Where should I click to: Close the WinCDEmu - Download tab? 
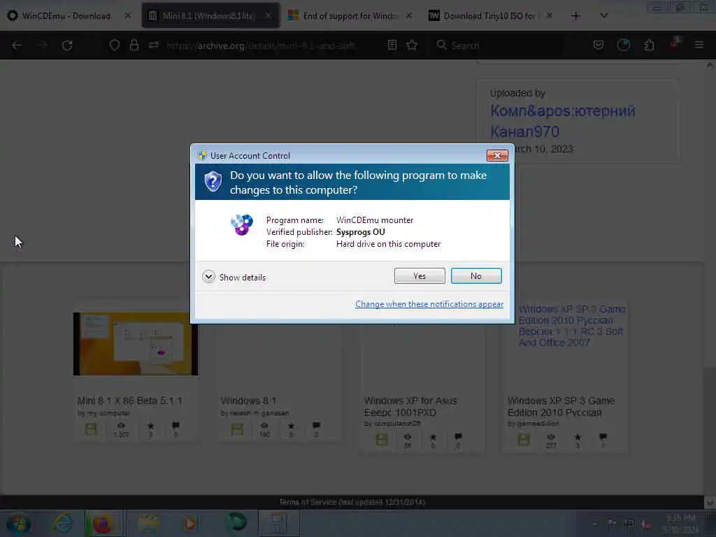pyautogui.click(x=128, y=16)
